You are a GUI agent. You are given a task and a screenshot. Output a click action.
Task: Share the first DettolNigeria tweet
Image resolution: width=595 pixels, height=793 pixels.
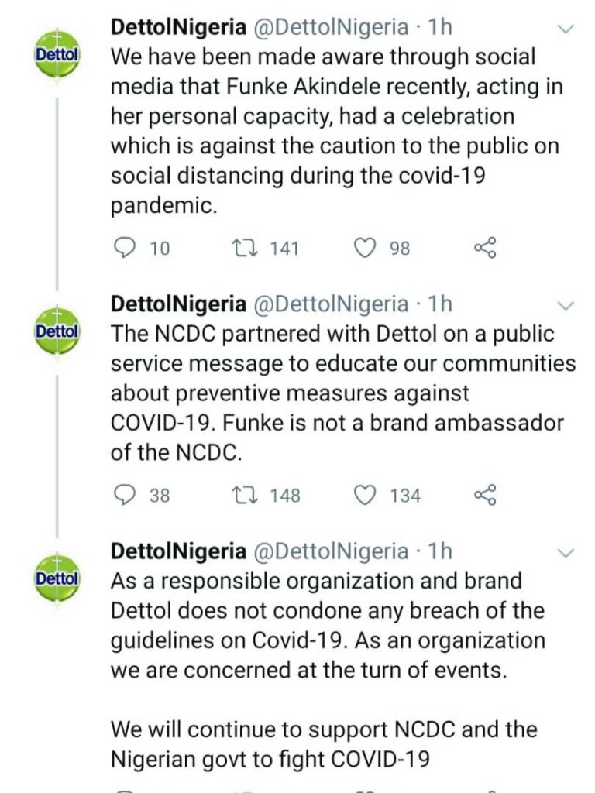point(485,248)
